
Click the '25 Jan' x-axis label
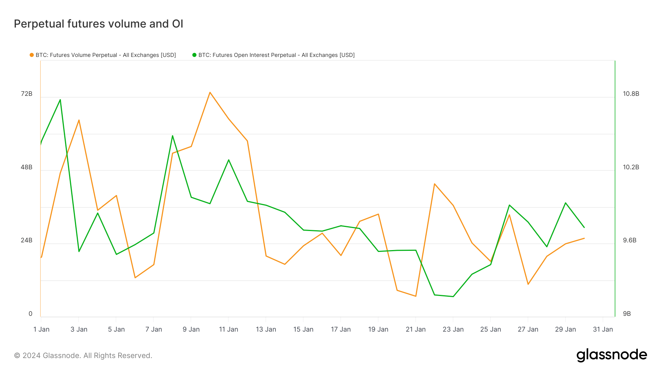(491, 329)
